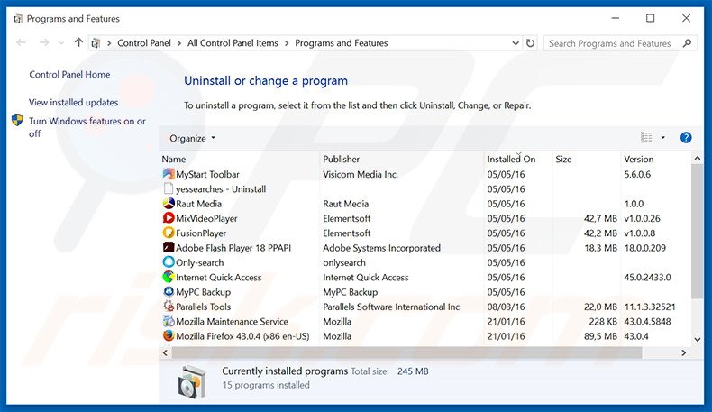Click the search magnifier icon
This screenshot has height=412, width=712.
(x=687, y=43)
